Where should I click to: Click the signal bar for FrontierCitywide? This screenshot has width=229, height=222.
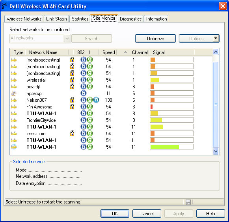click(171, 120)
